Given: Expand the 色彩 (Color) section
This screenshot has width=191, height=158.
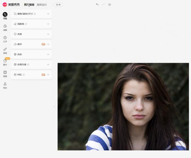Looking at the screenshot, I should pyautogui.click(x=31, y=54).
